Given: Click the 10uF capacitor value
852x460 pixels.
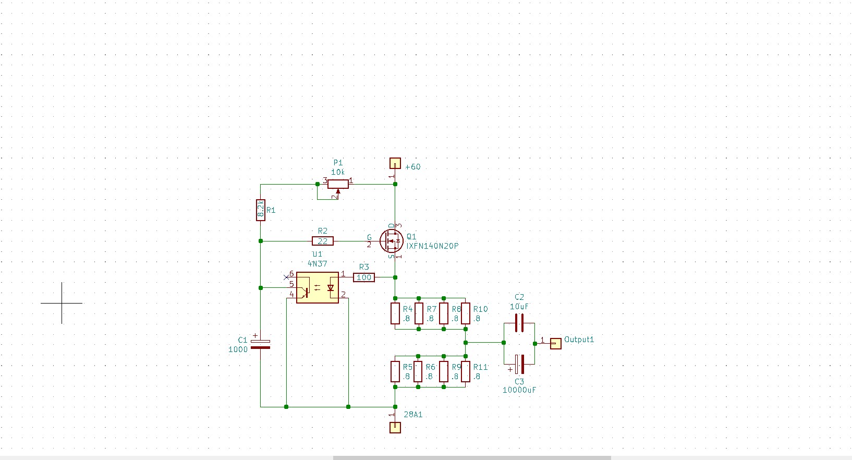Looking at the screenshot, I should [x=519, y=307].
